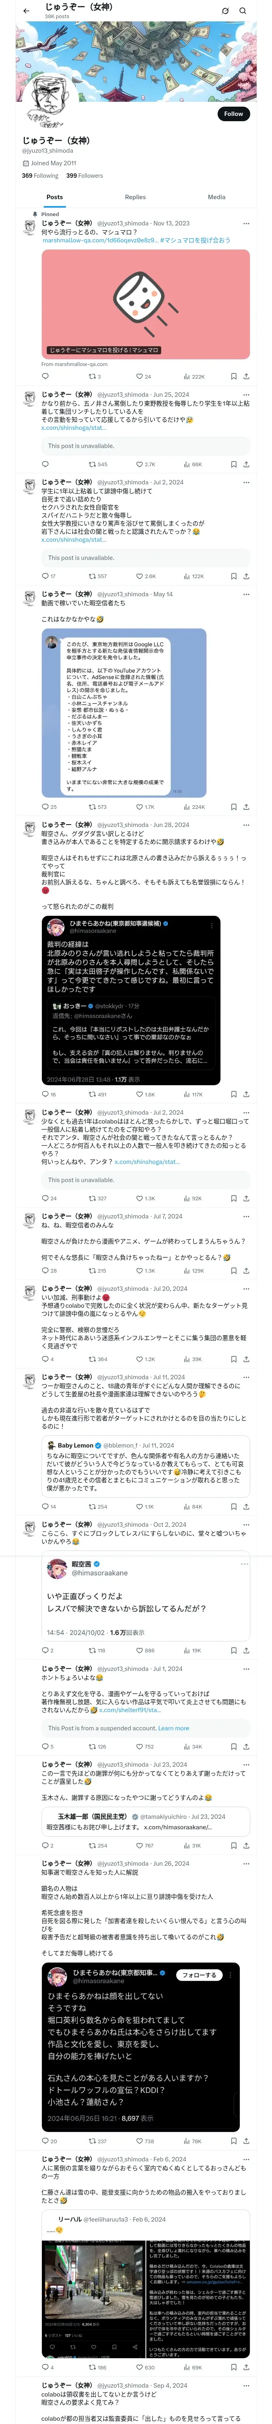
Task: Open the pink marshmallow card preview image
Action: (x=145, y=304)
